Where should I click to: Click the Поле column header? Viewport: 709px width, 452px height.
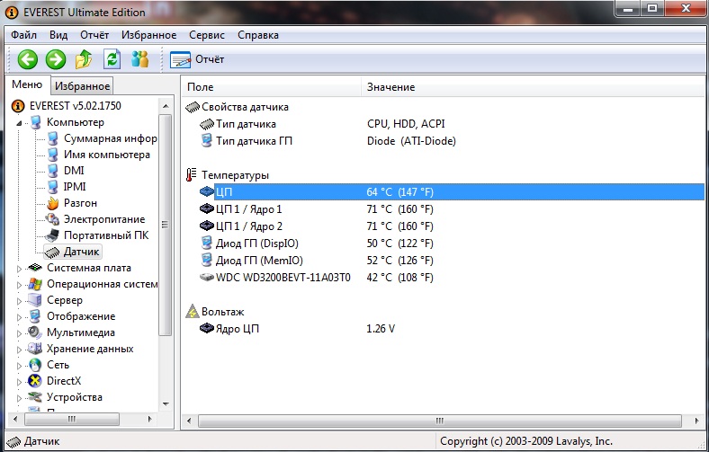[272, 86]
